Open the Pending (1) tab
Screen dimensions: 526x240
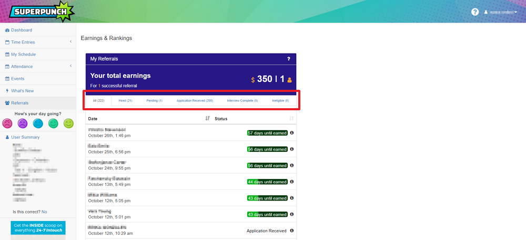point(154,100)
